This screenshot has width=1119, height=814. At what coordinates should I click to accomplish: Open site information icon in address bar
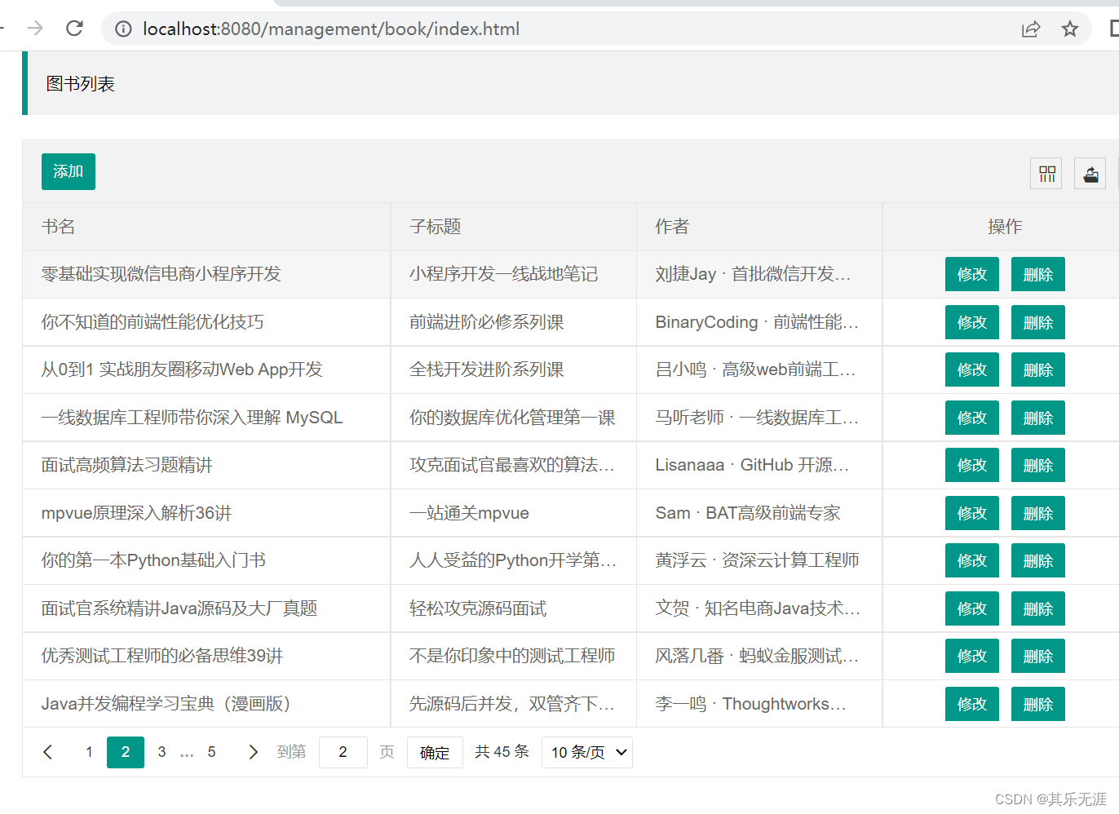(x=123, y=29)
